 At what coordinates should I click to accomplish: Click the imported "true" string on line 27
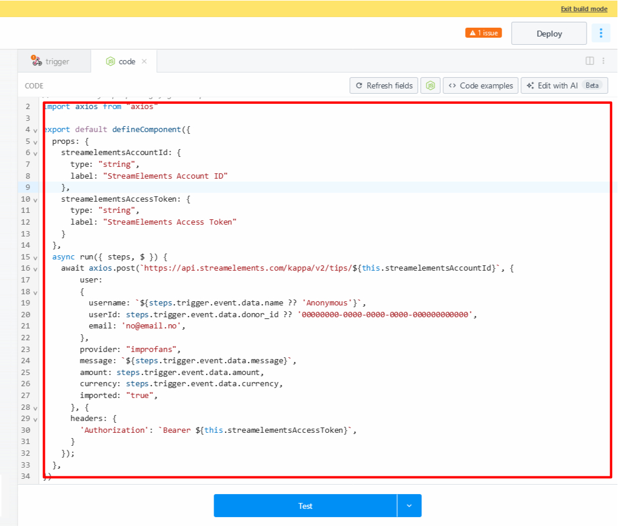click(x=139, y=396)
